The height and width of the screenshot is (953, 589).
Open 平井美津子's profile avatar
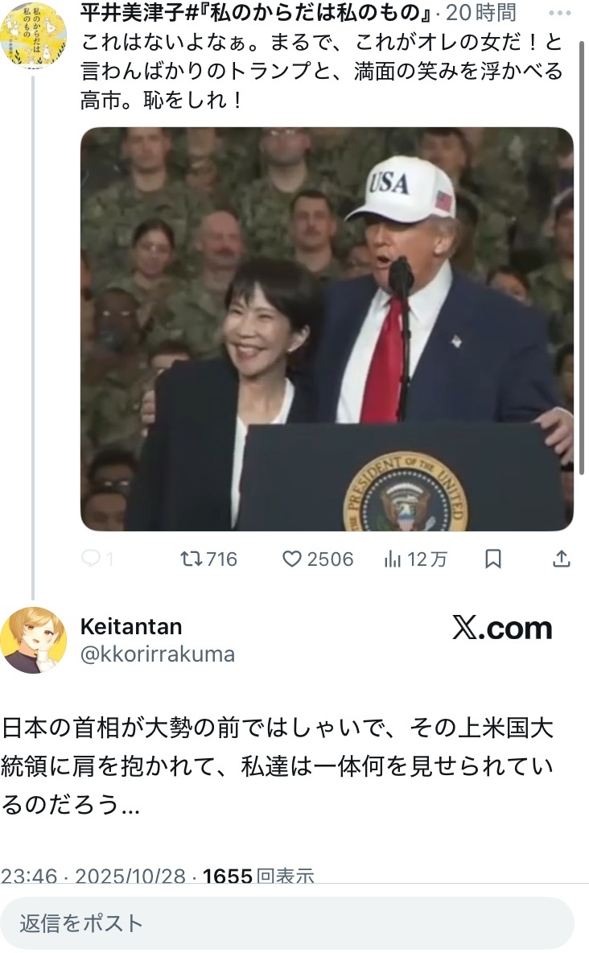coord(33,34)
